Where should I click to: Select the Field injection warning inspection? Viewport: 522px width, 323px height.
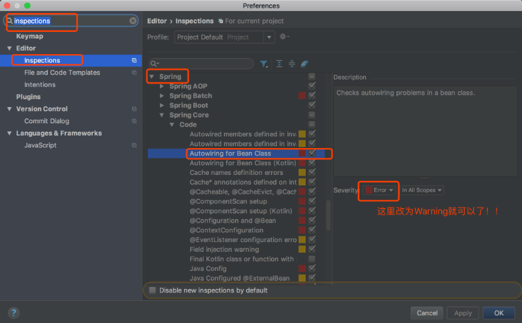click(x=224, y=249)
